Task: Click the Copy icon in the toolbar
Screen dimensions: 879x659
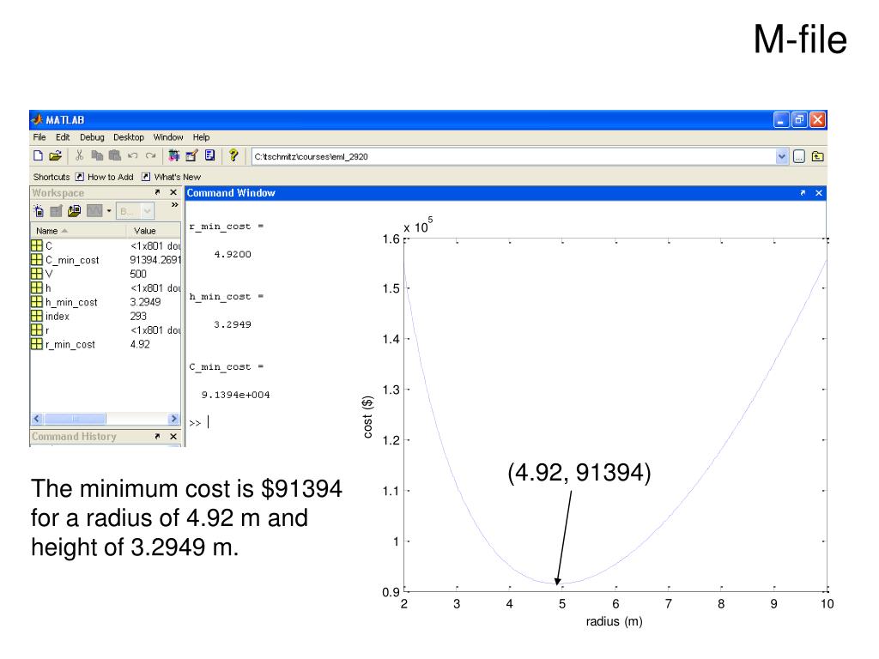Action: pos(97,156)
